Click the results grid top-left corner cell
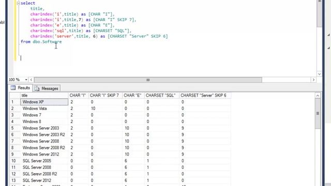 pyautogui.click(x=15, y=96)
